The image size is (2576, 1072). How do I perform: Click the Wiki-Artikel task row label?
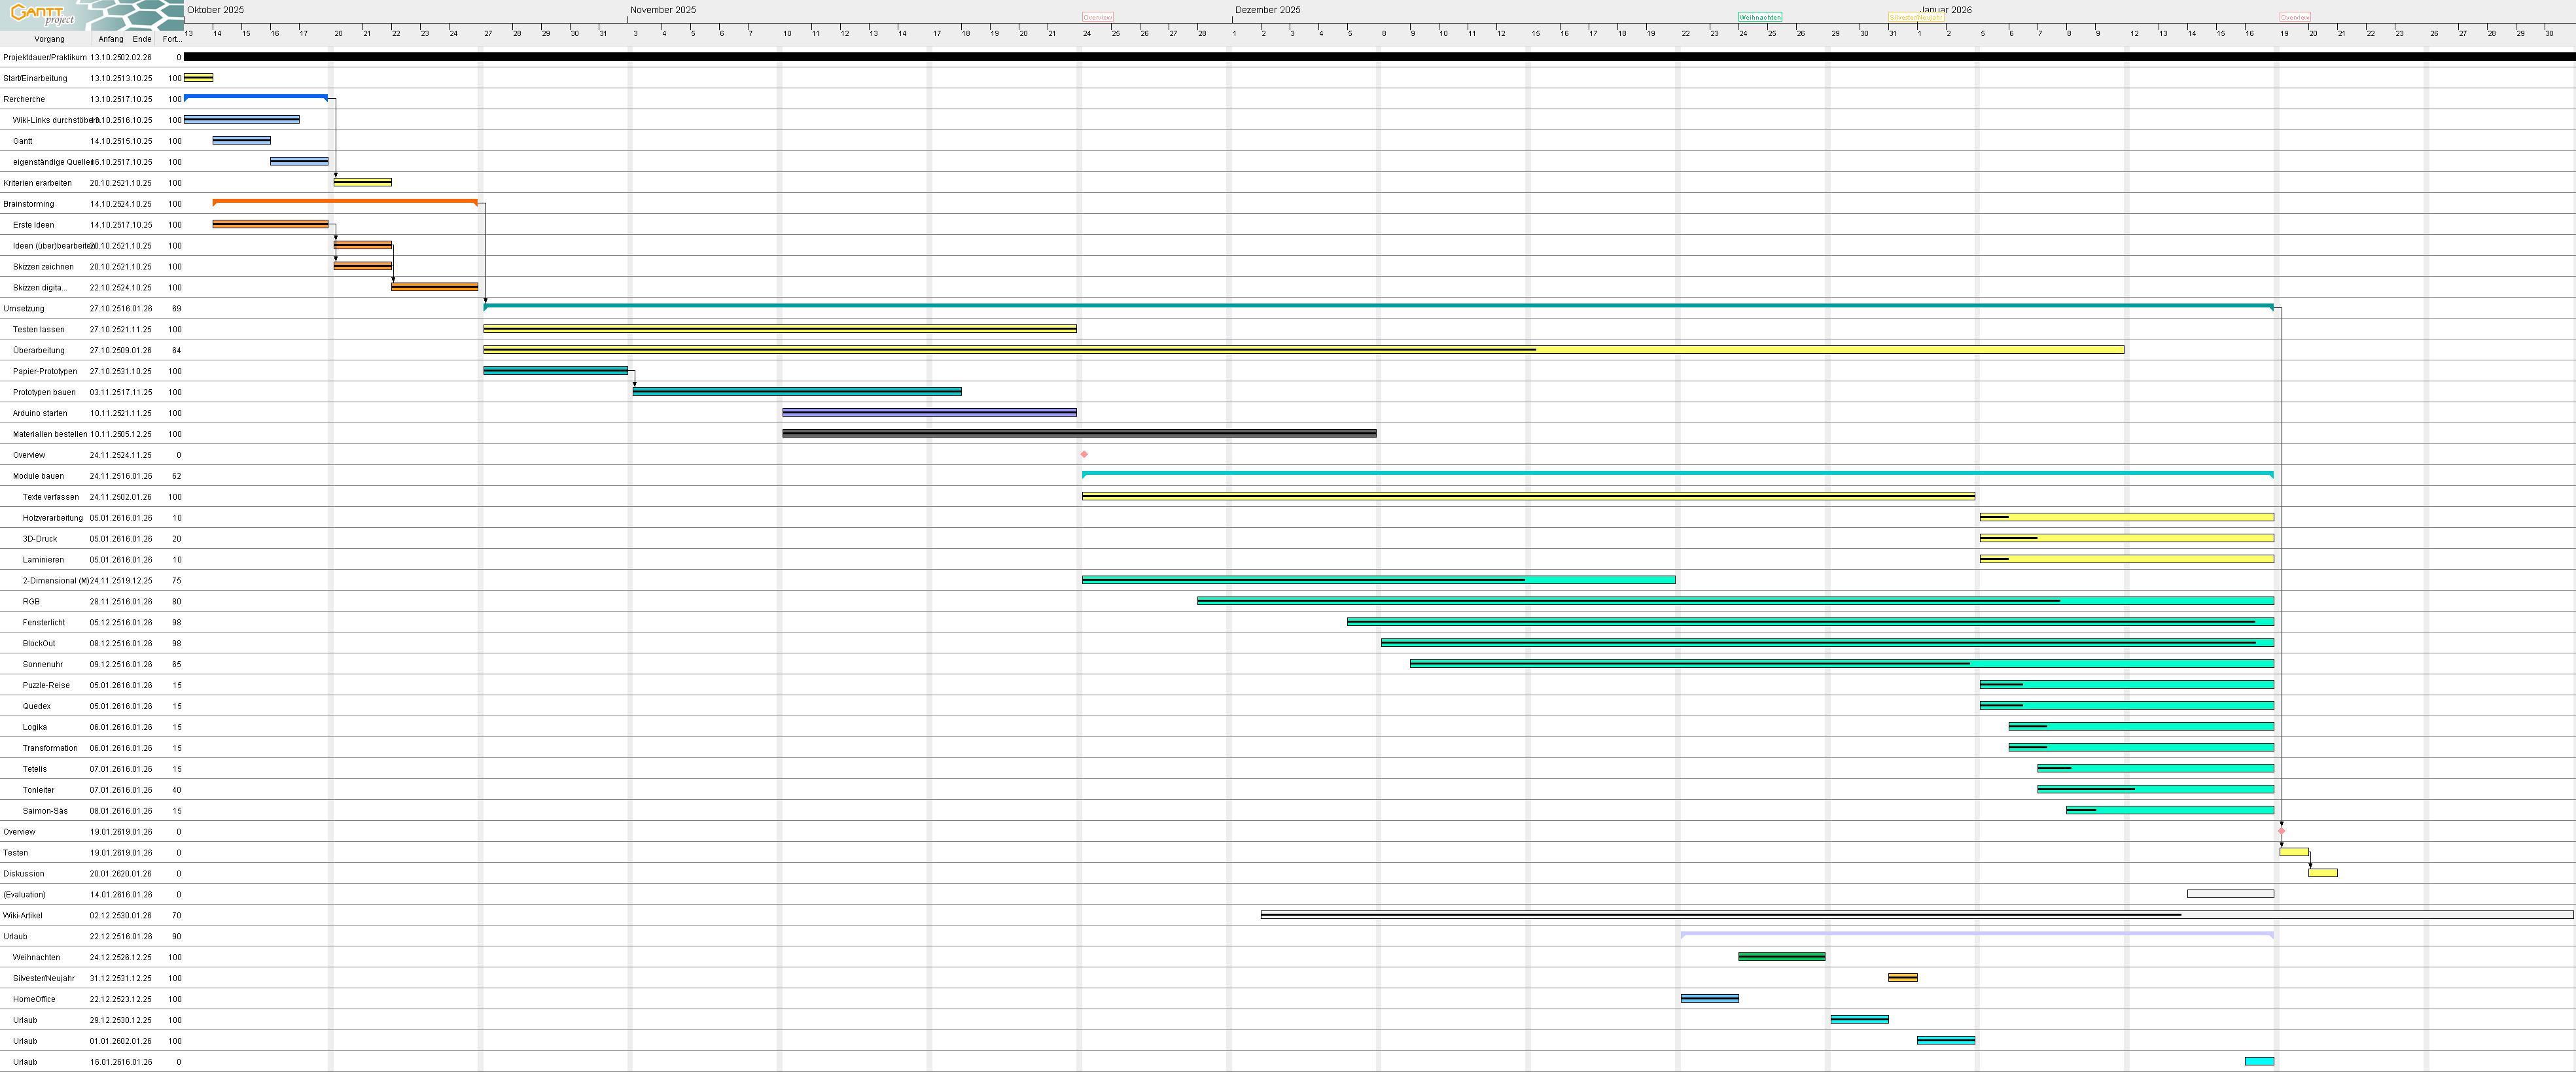[x=22, y=916]
